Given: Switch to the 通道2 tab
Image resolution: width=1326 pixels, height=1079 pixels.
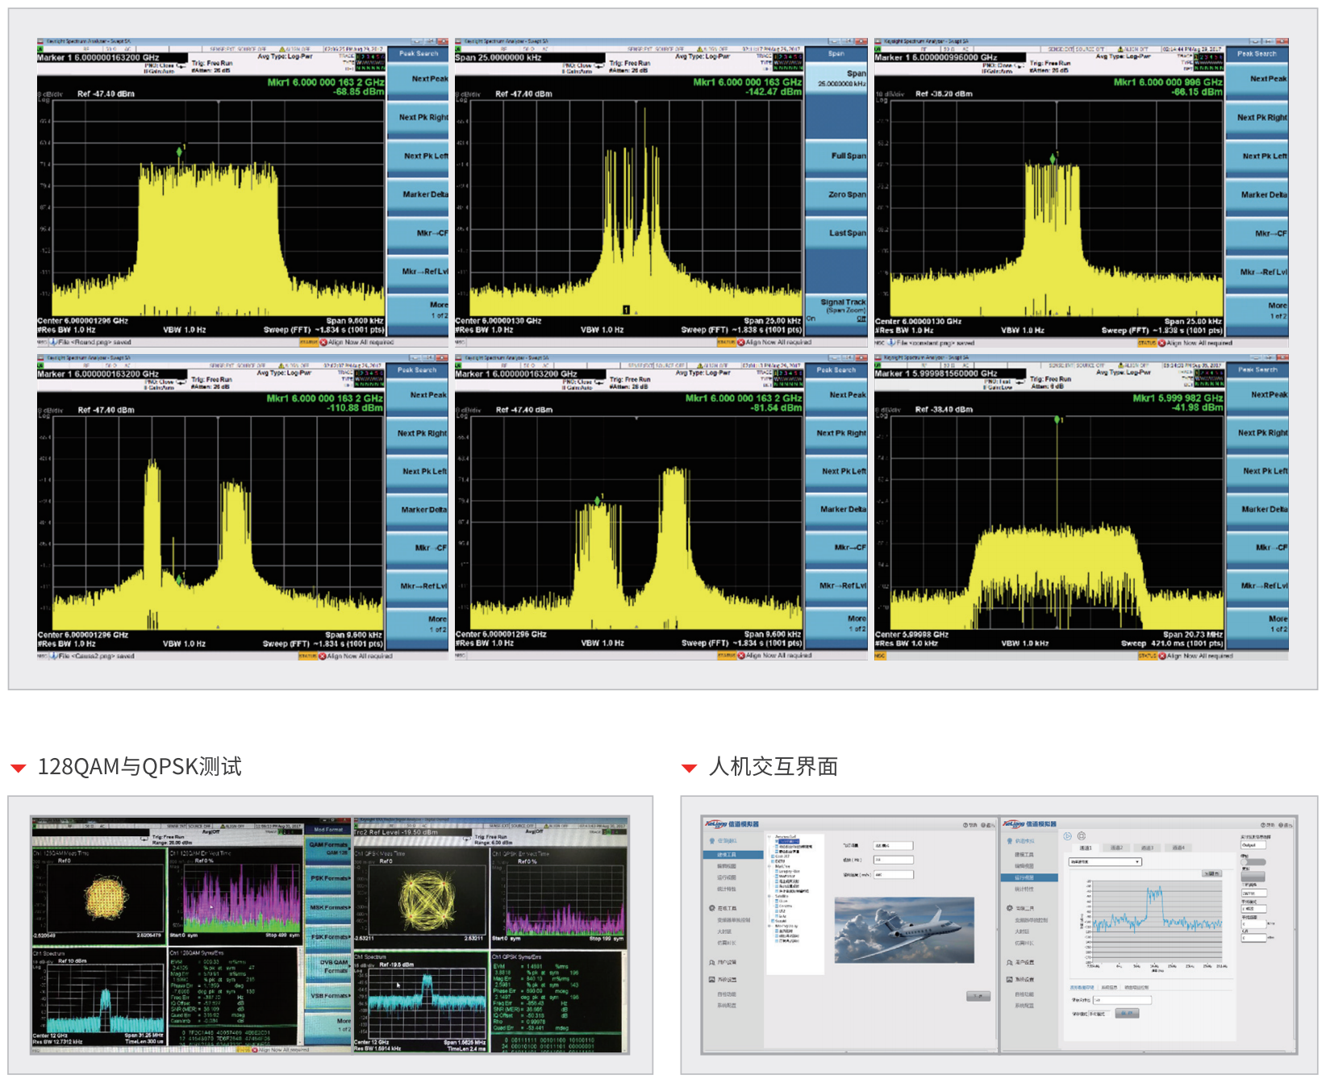Looking at the screenshot, I should [1116, 848].
